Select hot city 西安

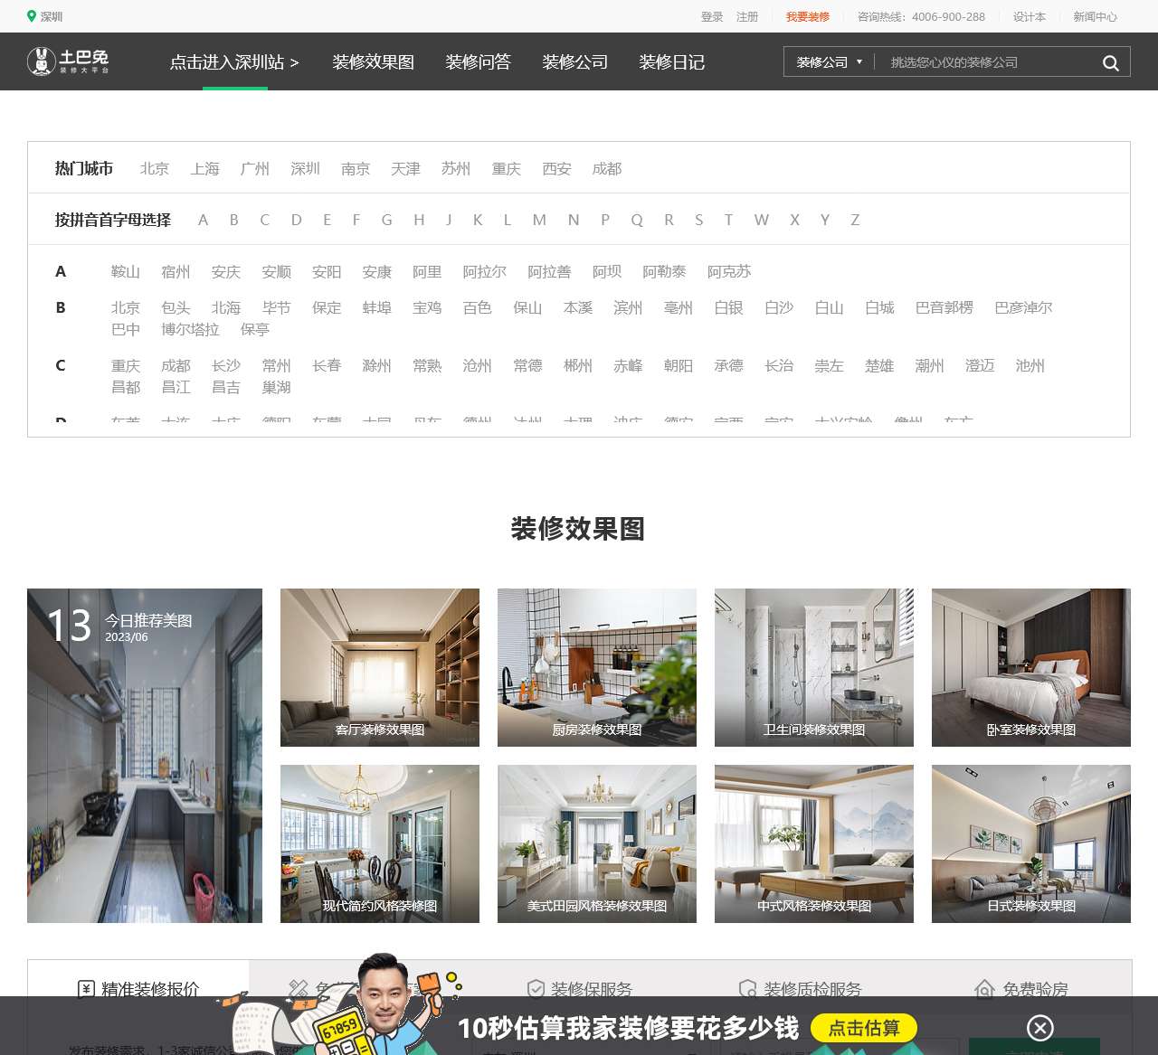click(556, 168)
